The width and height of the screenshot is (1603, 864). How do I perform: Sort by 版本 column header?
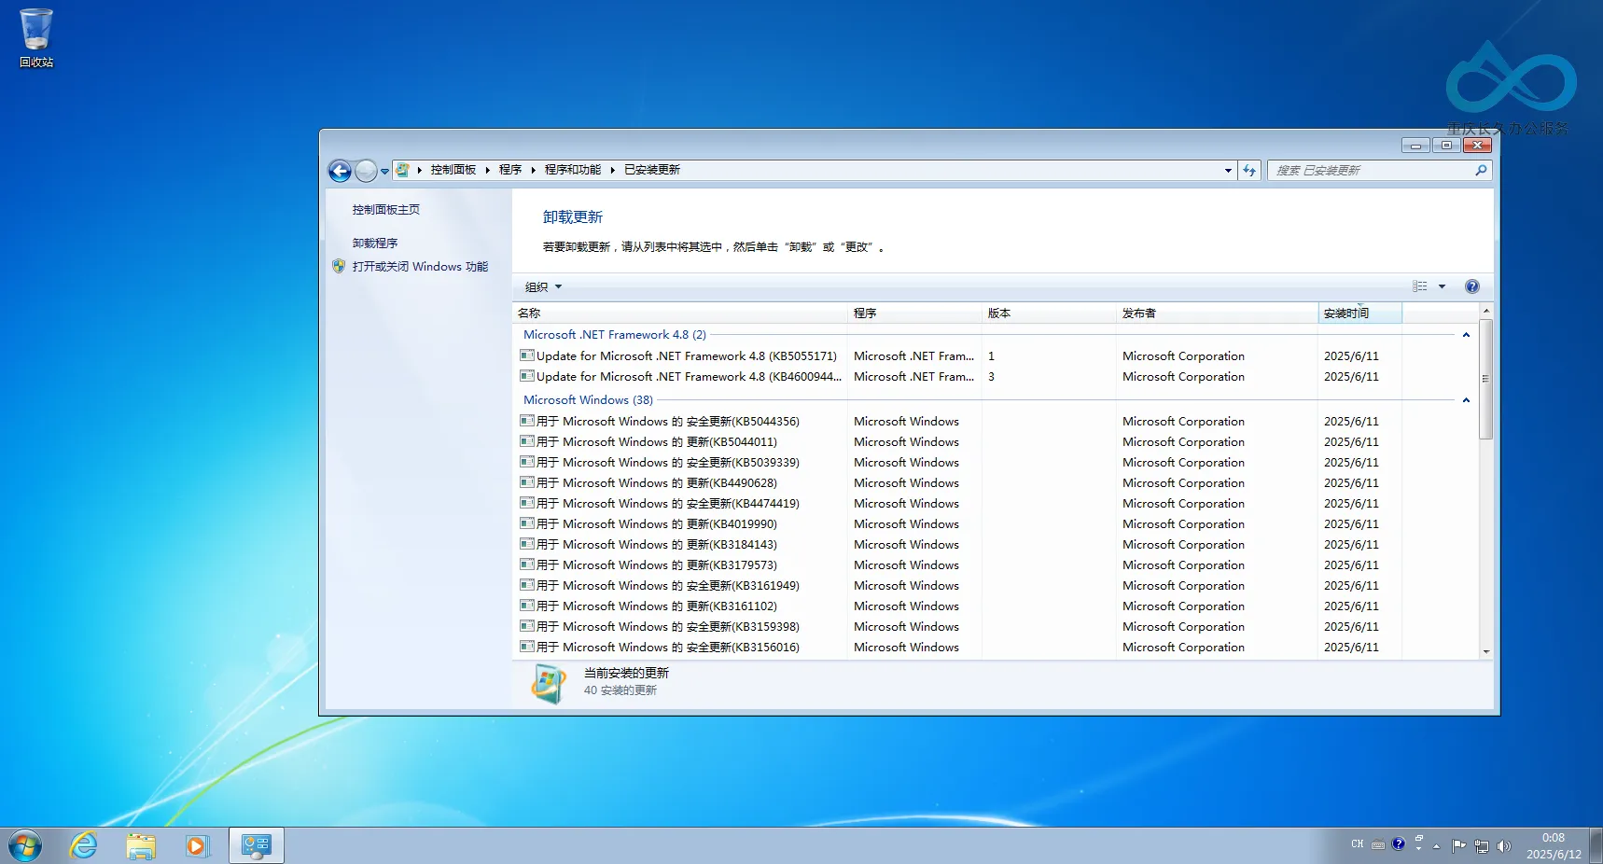(x=1050, y=314)
